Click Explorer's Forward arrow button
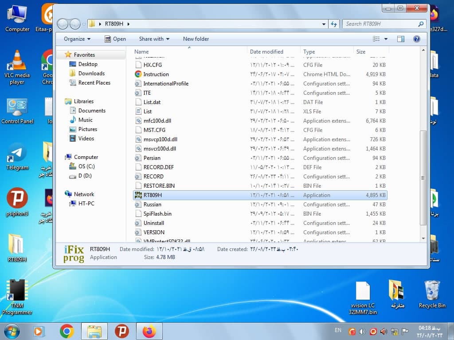Screen dimensions: 454x340 [75, 24]
